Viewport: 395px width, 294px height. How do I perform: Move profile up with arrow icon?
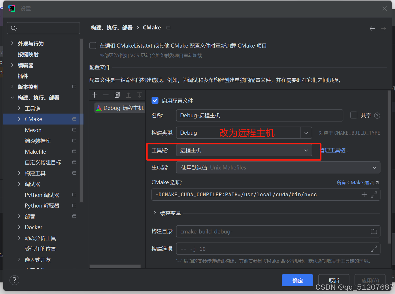(x=128, y=95)
